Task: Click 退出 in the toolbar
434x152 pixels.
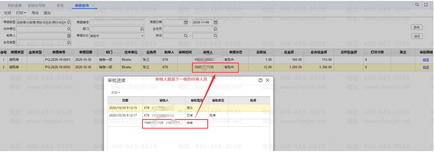Action: pyautogui.click(x=47, y=13)
